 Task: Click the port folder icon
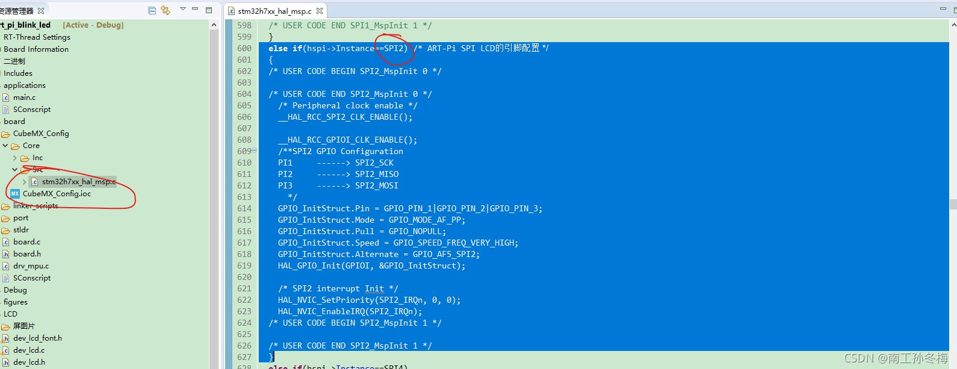pos(5,217)
